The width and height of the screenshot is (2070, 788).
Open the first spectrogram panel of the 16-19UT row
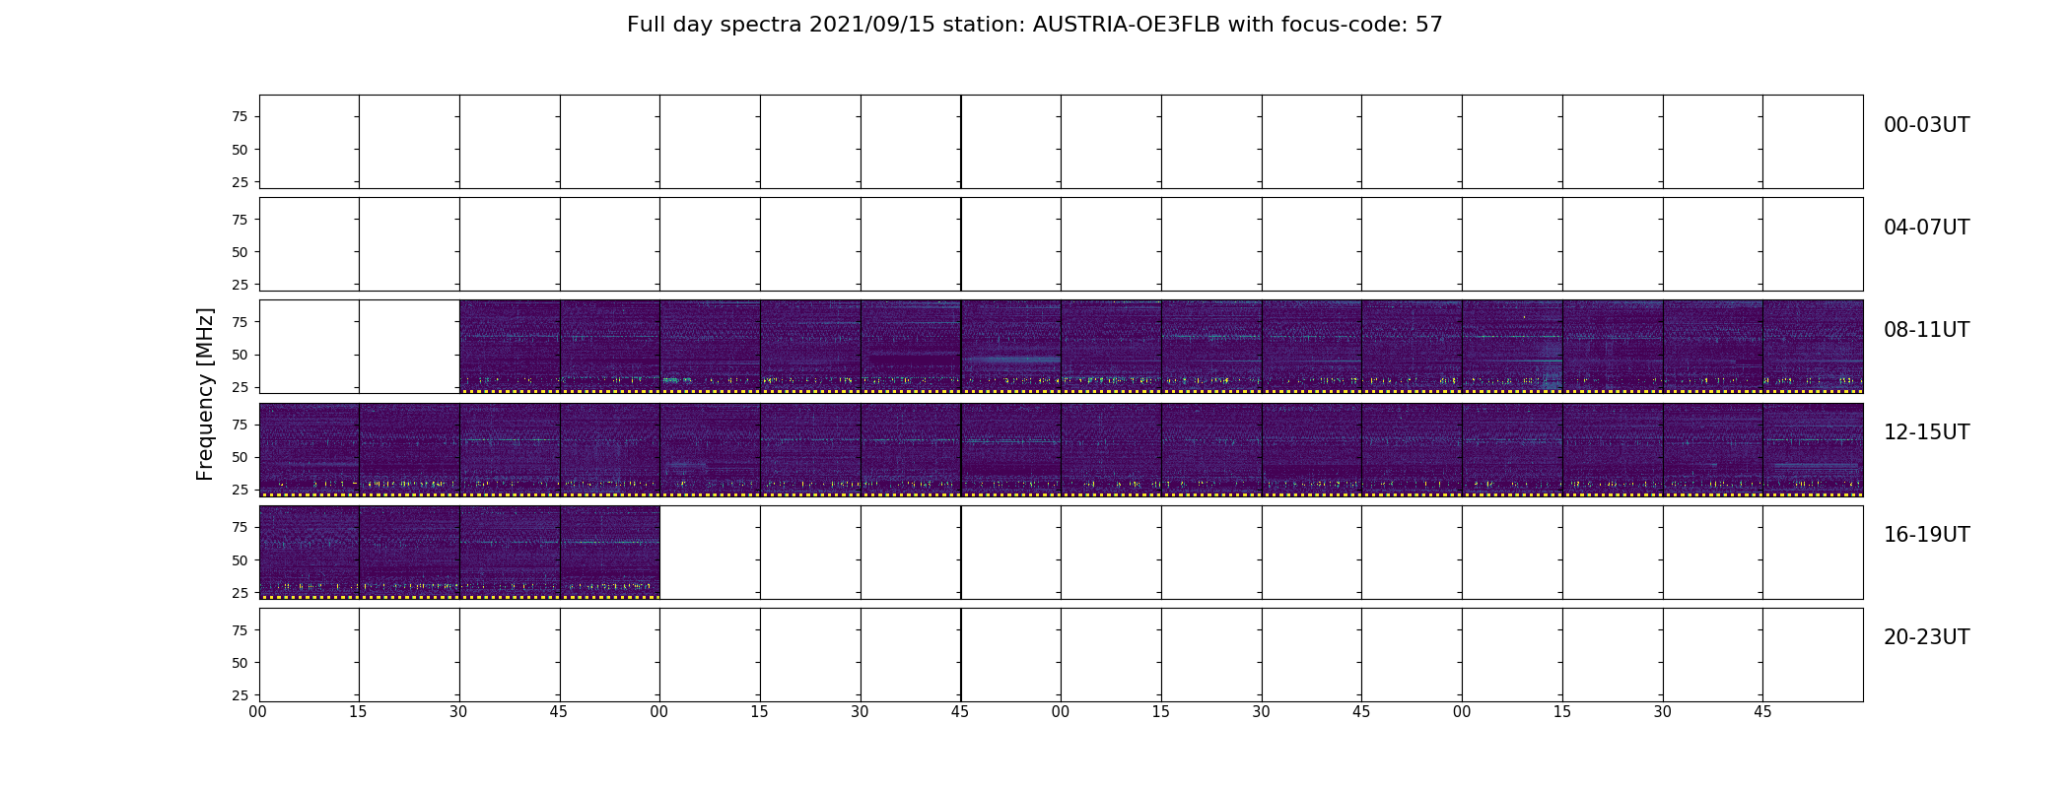(310, 552)
